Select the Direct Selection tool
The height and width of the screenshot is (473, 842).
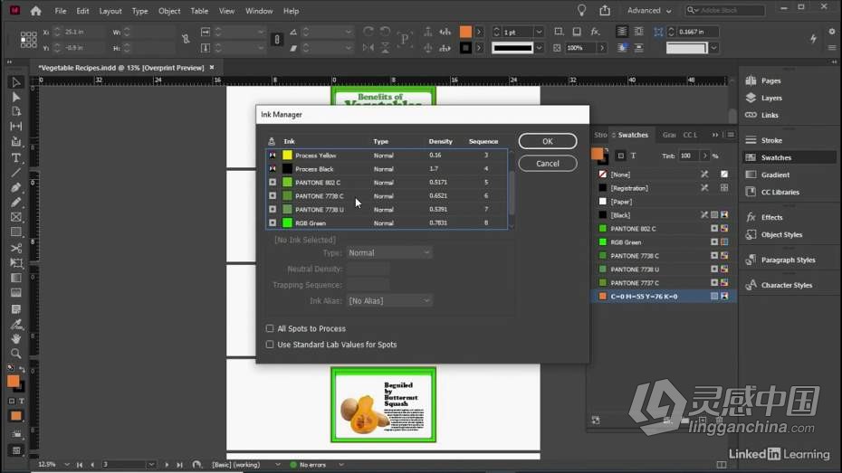pos(15,97)
